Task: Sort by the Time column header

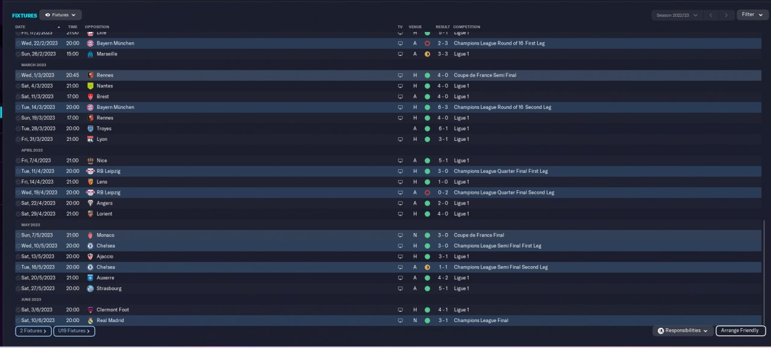Action: (72, 27)
